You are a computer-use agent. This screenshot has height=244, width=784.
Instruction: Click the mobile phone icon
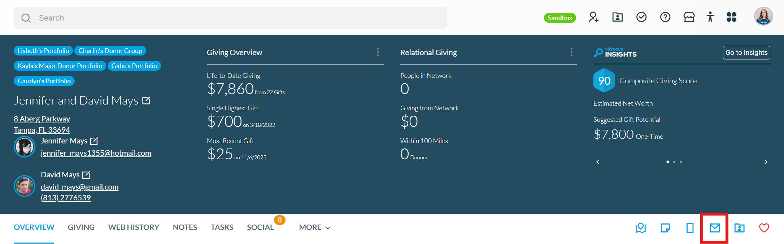point(690,228)
